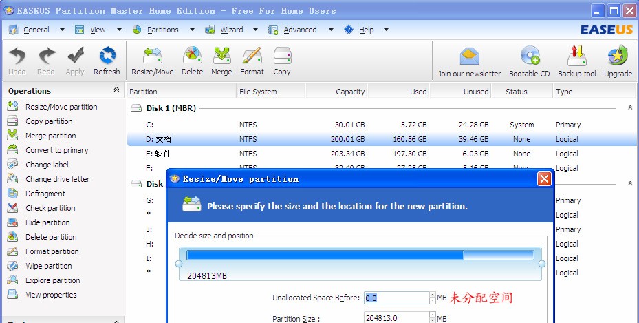Select the Delete partition toolbar icon

click(x=193, y=61)
